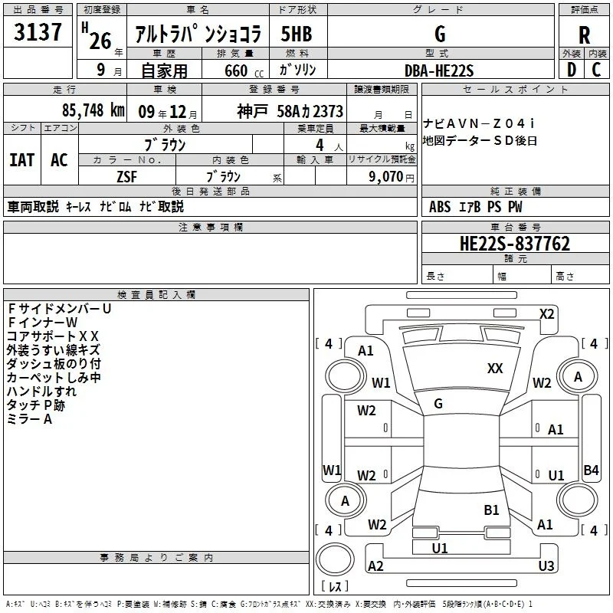Click the interior grade C
The image size is (613, 613).
point(596,70)
